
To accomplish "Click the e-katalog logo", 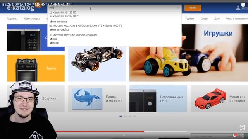I will [x=21, y=8].
